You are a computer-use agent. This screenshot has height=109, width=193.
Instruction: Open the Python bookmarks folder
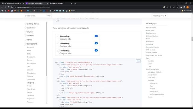[x=72, y=11]
